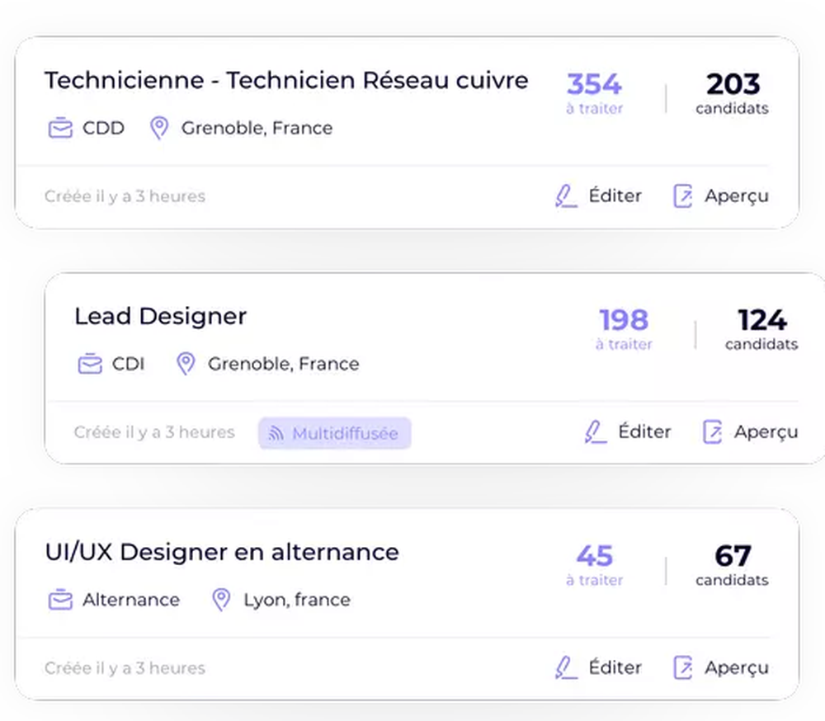
Task: Click Éditer label on UI/UX Designer card
Action: (615, 667)
